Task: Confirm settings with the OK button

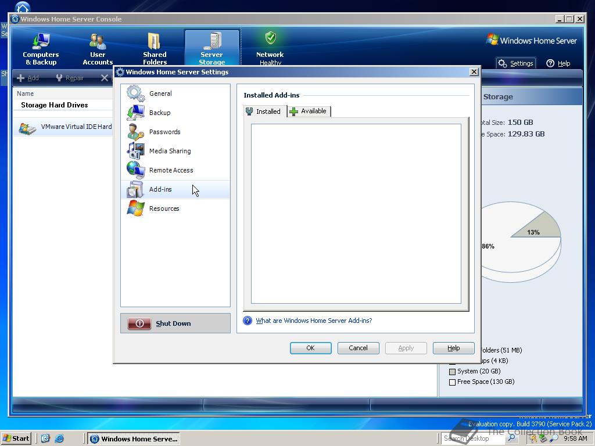Action: coord(310,348)
